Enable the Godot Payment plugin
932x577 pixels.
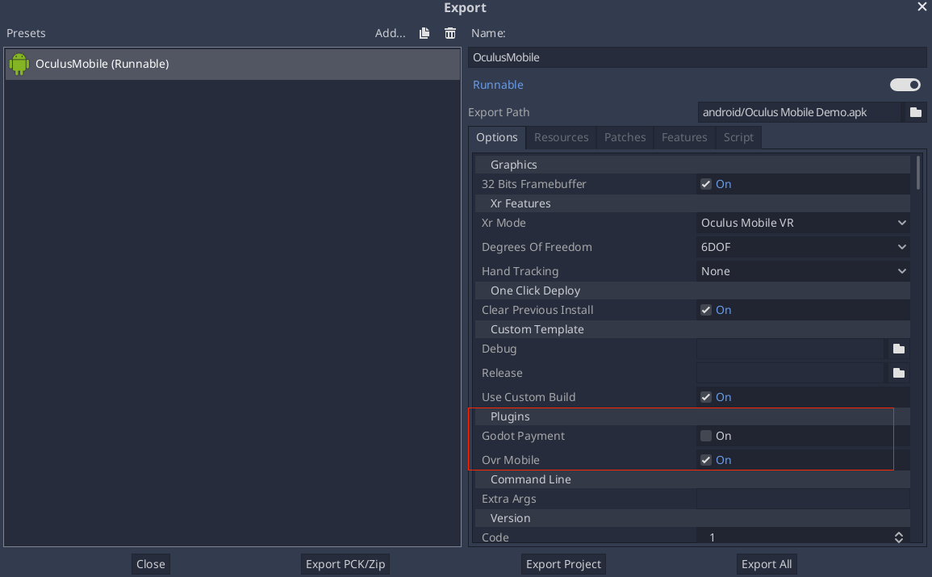coord(706,436)
